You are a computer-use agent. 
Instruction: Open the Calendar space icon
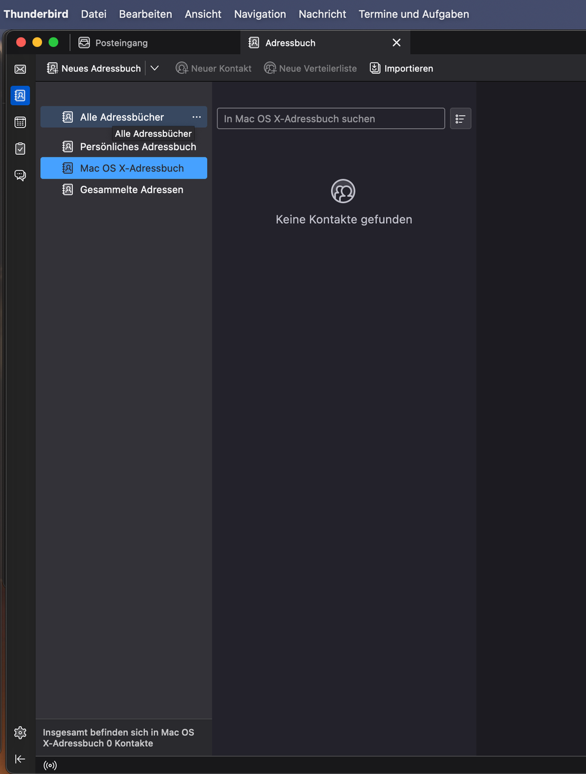[20, 123]
